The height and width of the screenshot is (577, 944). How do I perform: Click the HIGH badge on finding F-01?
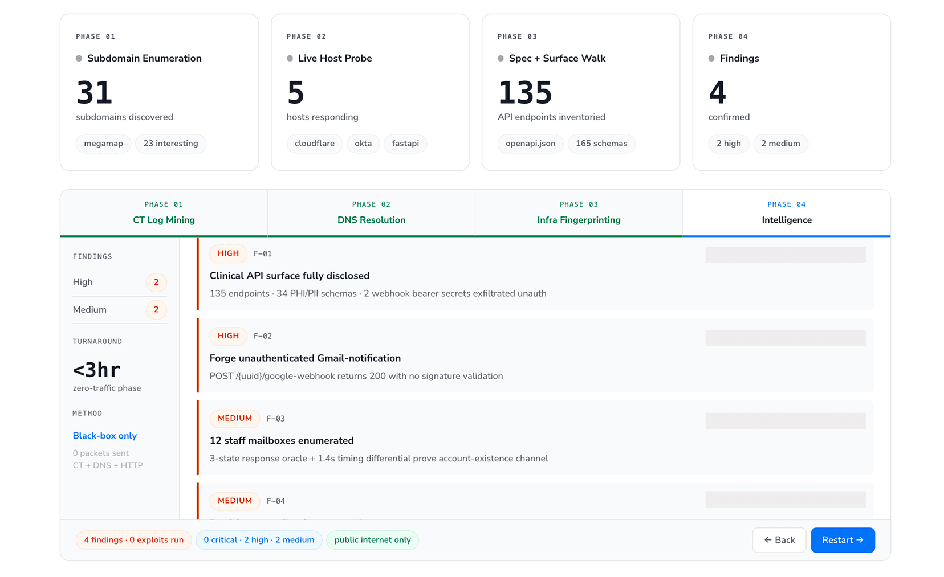point(228,253)
